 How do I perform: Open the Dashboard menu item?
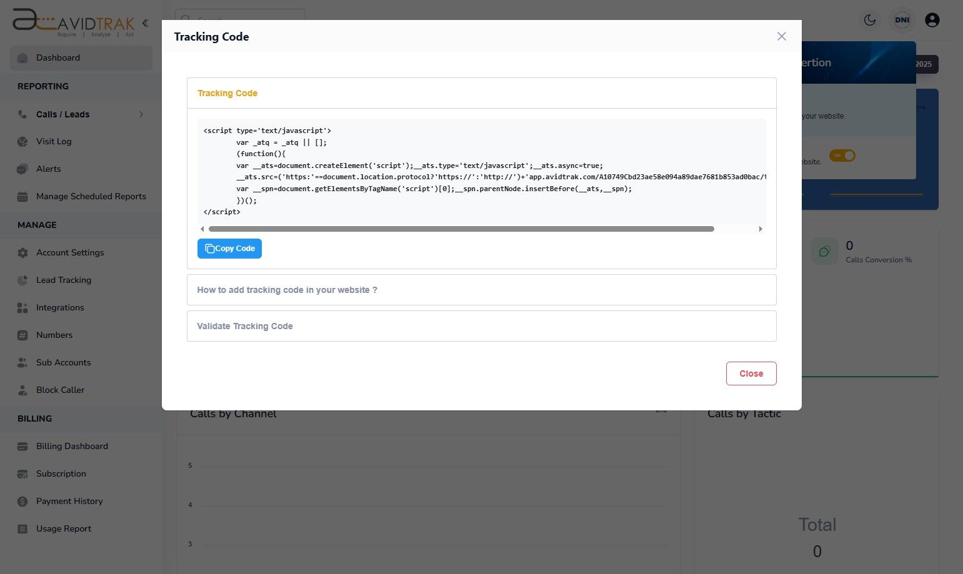[x=58, y=57]
